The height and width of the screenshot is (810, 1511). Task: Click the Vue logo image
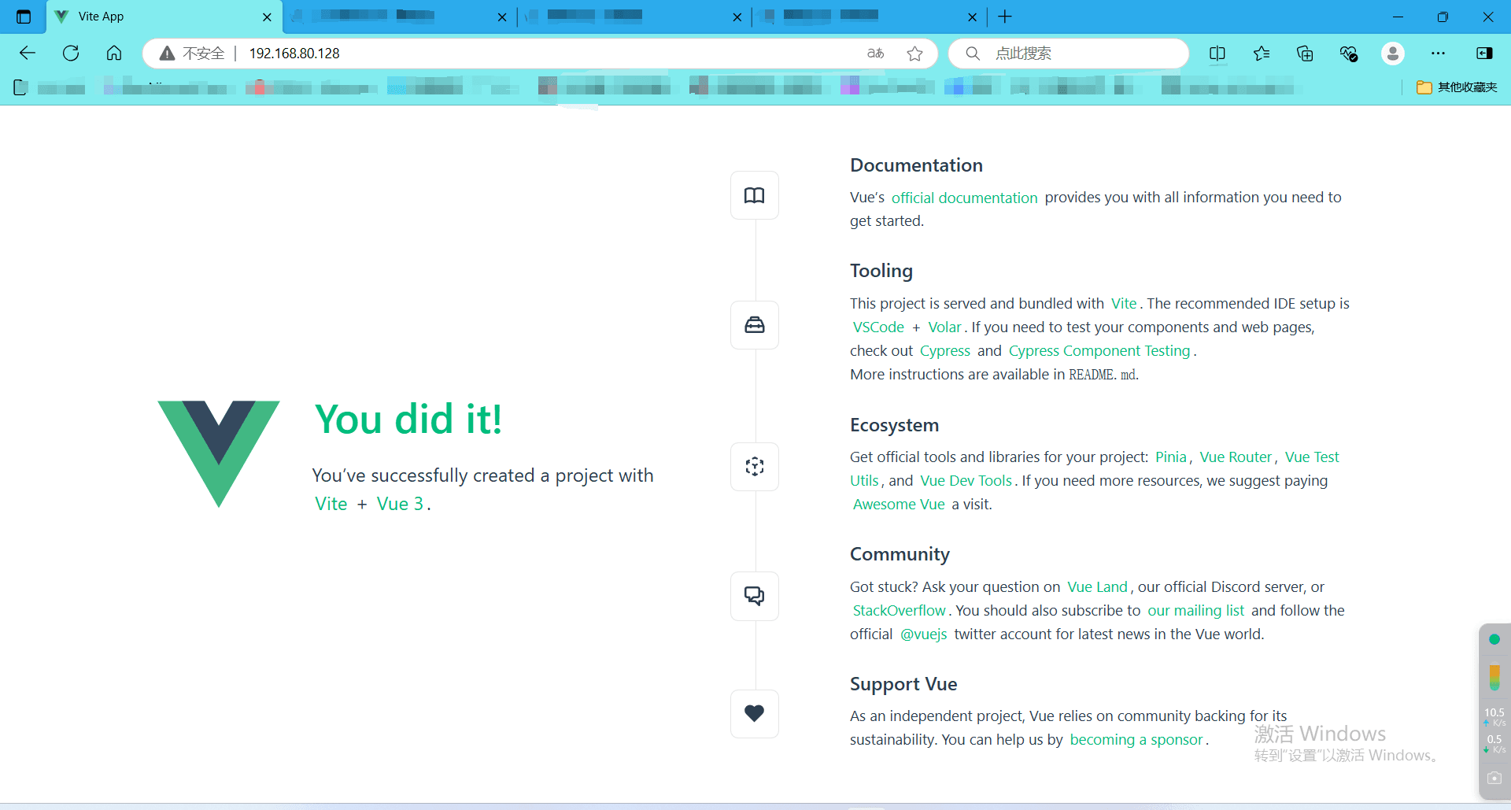[219, 454]
